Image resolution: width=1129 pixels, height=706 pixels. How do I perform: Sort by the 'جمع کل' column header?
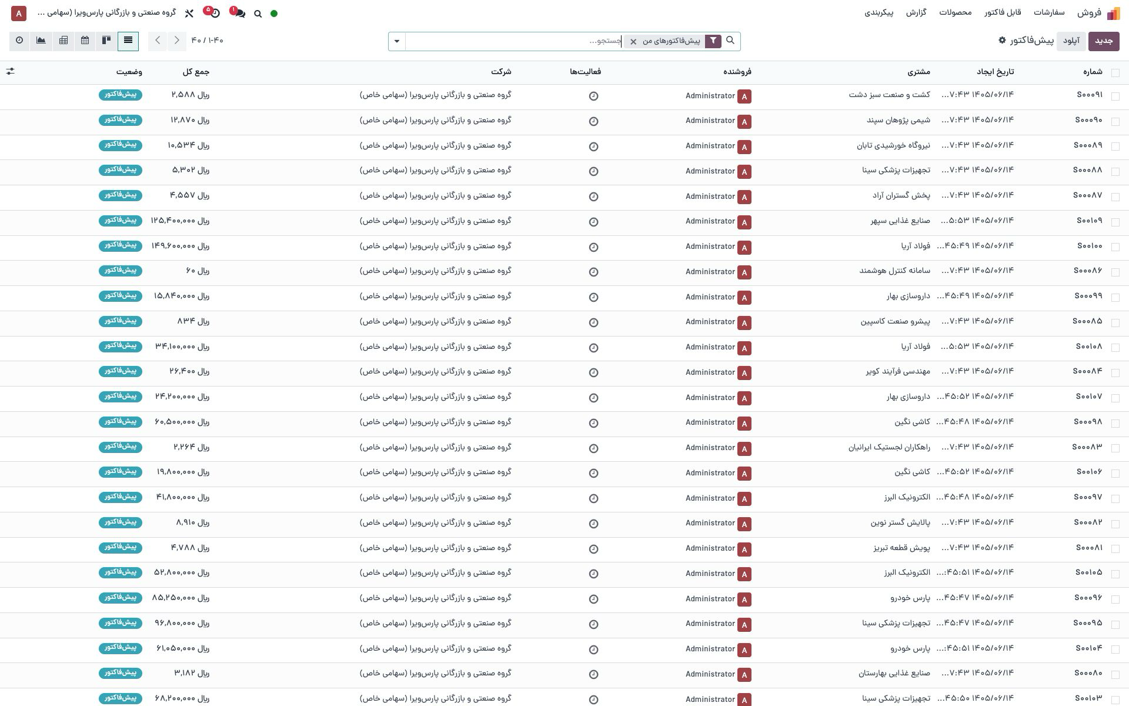click(x=196, y=72)
